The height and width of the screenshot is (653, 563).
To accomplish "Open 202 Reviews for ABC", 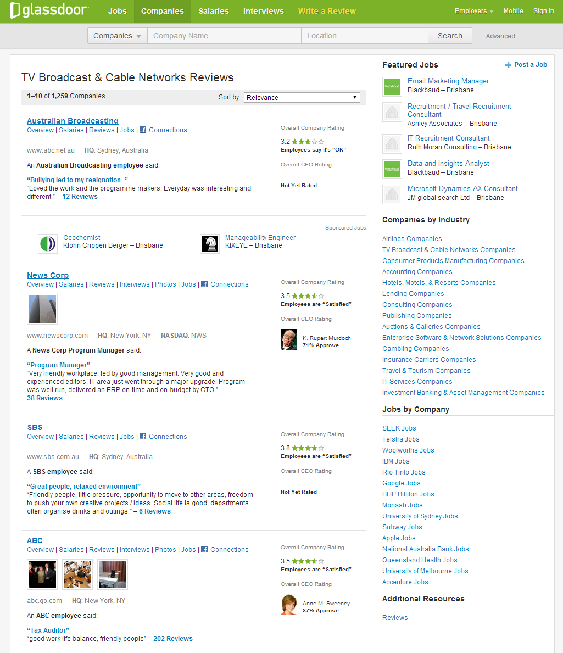I will [173, 638].
